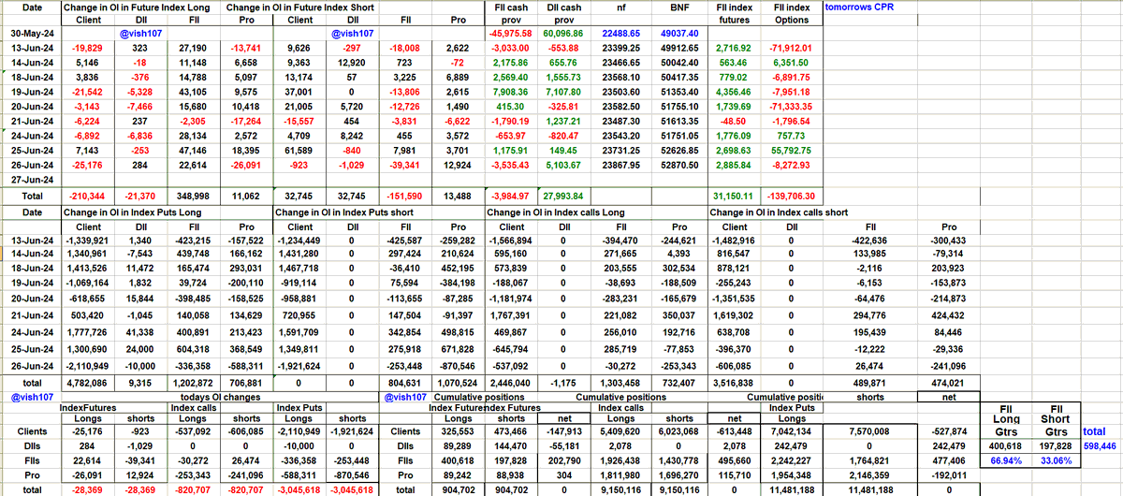Click the calls short Pro total 474,021
The width and height of the screenshot is (1123, 496).
pyautogui.click(x=950, y=382)
